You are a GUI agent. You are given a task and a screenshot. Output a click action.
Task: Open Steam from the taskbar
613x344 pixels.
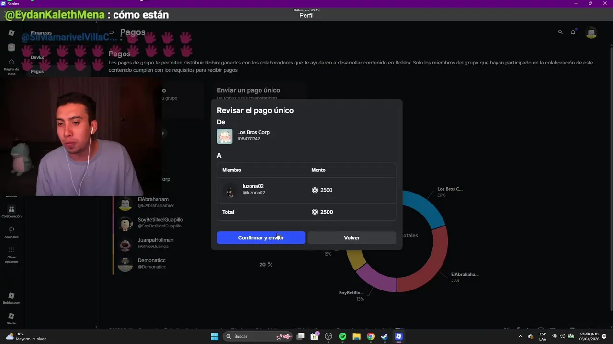coord(384,336)
